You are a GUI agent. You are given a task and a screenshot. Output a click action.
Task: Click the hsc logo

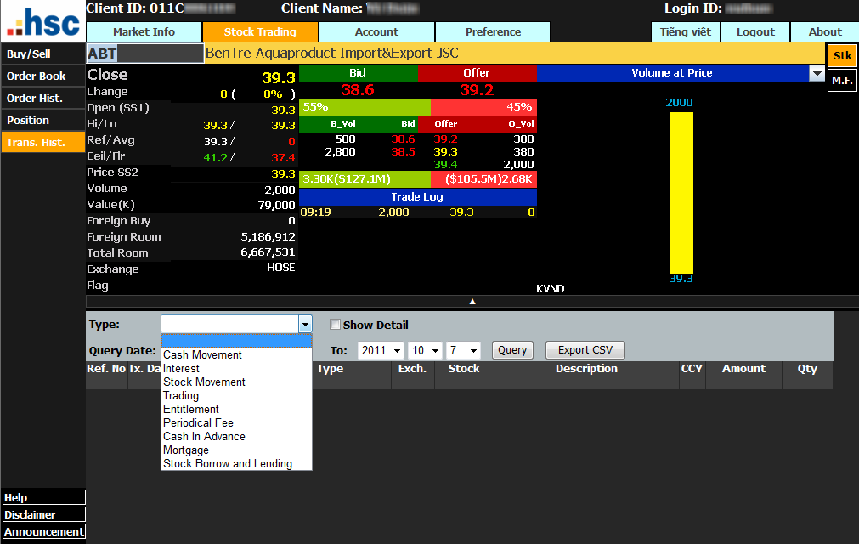(x=43, y=22)
